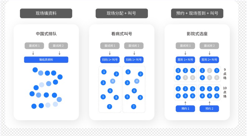The height and width of the screenshot is (136, 247).
Task: Click number 8 in right 看病式叫号 queue
Action: pos(140,97)
